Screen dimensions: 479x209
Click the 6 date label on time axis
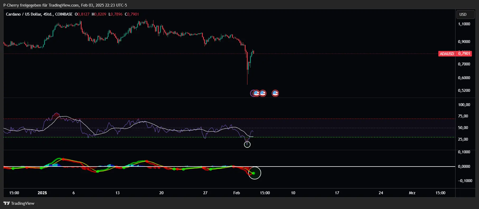click(74, 193)
